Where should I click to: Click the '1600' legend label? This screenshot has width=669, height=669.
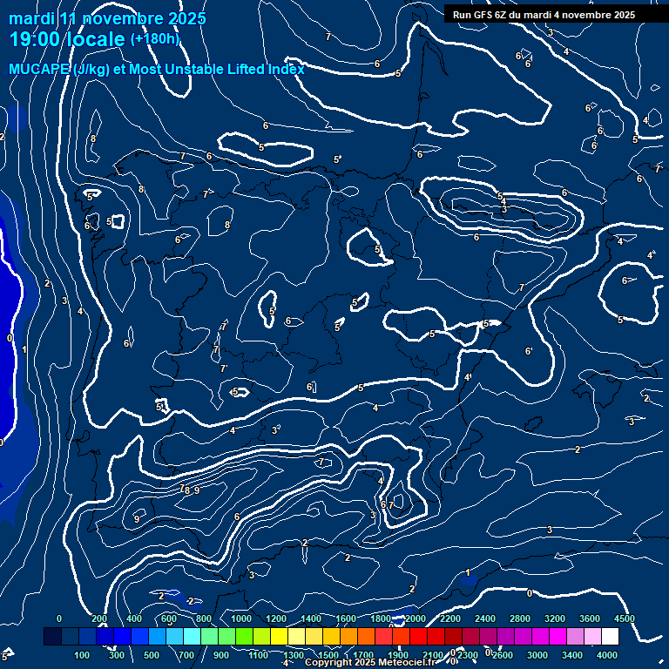click(x=346, y=618)
